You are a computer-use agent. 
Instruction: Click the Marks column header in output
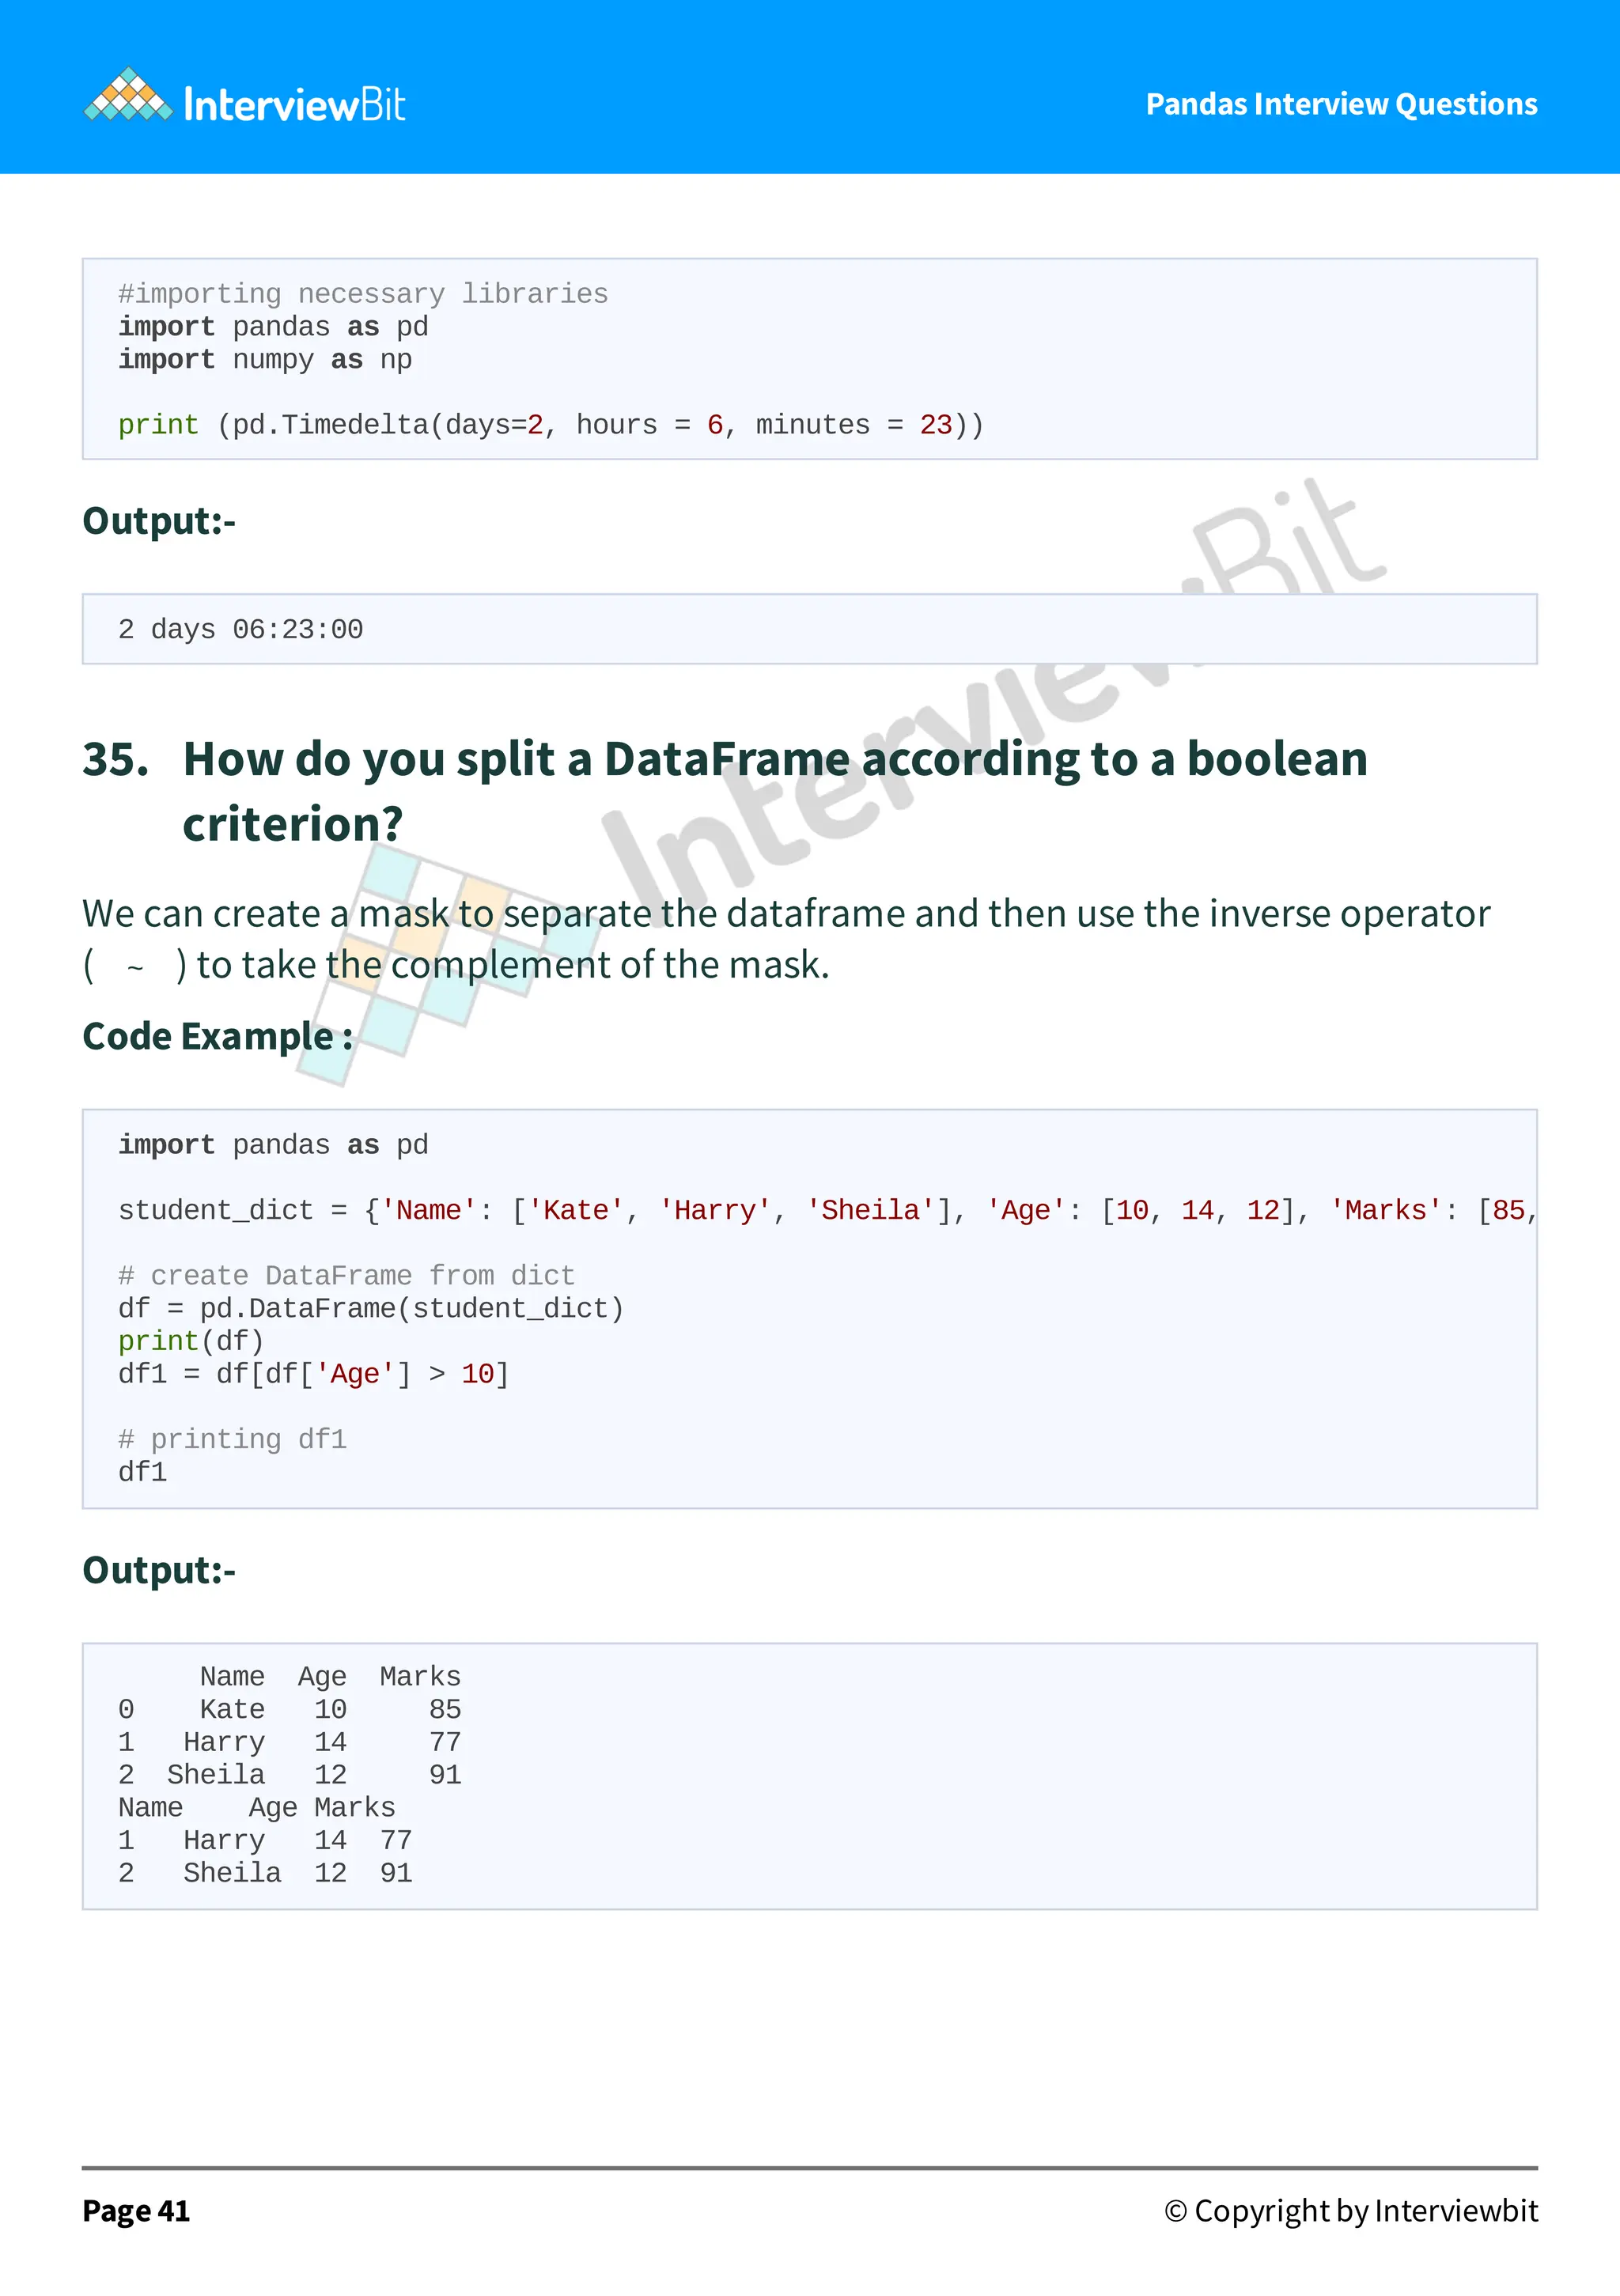420,1677
